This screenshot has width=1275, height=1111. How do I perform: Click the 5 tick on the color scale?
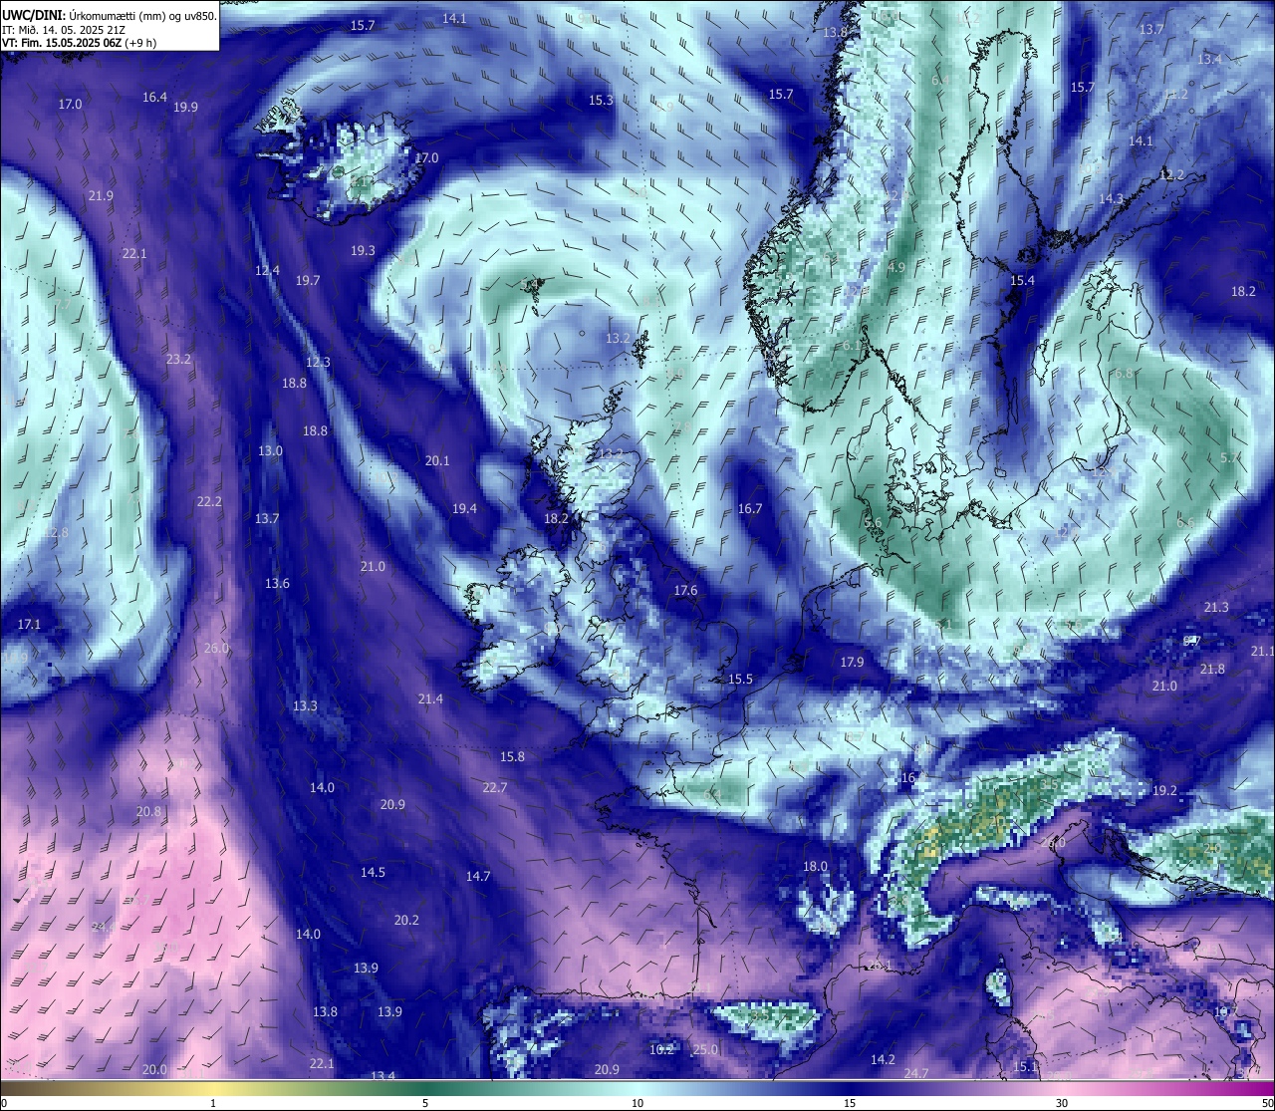425,1102
